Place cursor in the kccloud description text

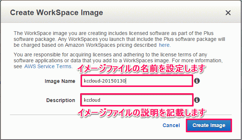(x=92, y=100)
